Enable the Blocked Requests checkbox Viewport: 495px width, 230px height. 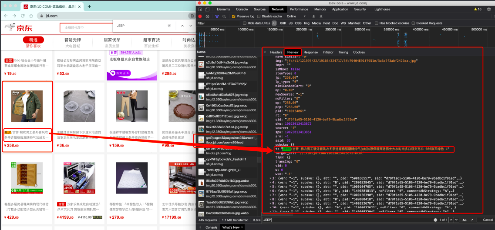tap(413, 23)
